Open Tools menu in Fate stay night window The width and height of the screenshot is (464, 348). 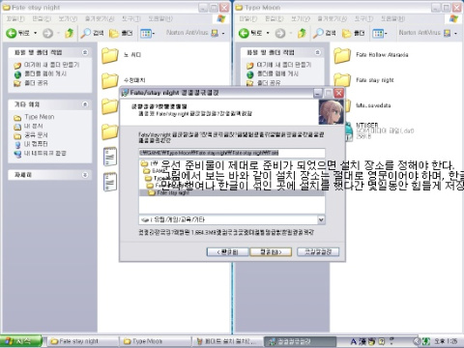pos(131,18)
